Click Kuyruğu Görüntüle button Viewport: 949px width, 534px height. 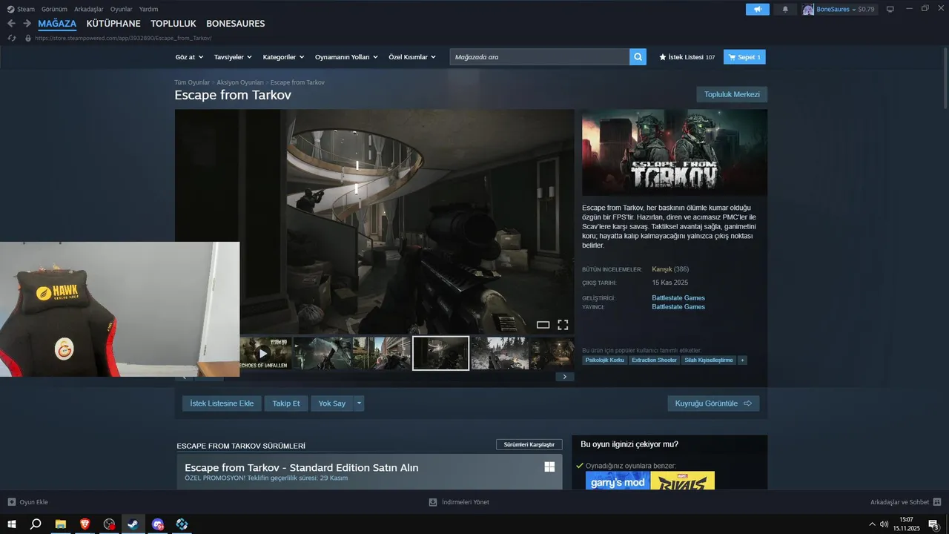[713, 403]
